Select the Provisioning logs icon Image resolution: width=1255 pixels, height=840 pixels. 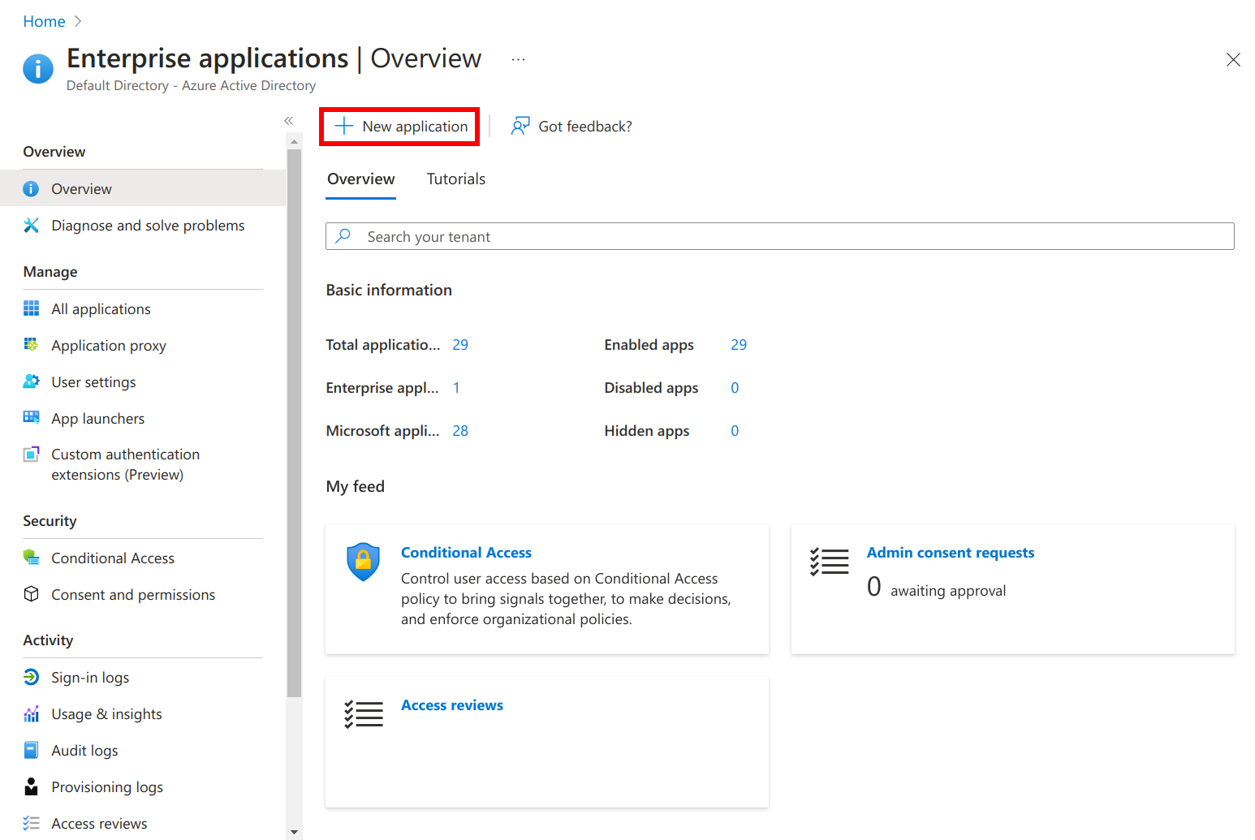click(31, 786)
